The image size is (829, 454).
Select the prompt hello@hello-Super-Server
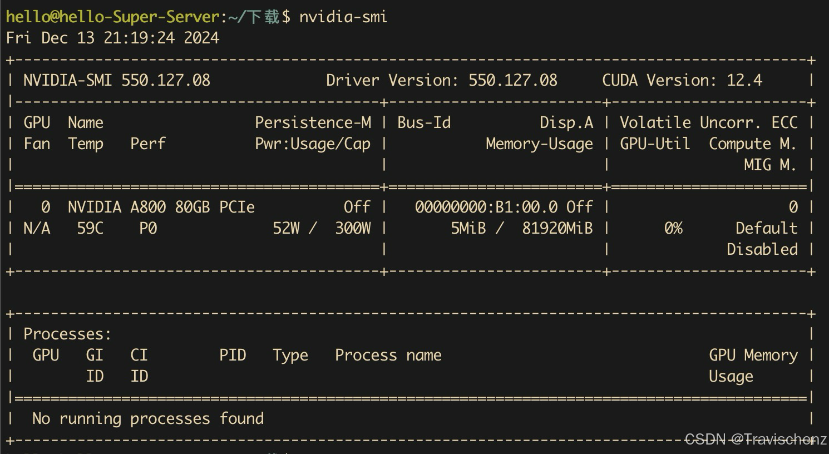pos(113,17)
